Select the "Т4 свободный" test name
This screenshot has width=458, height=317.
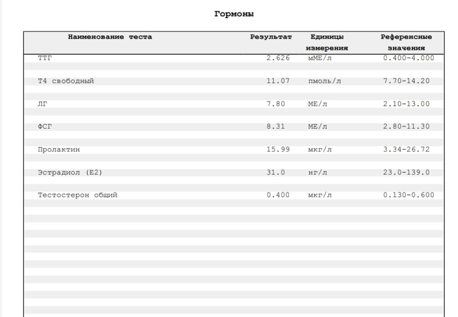tap(65, 81)
